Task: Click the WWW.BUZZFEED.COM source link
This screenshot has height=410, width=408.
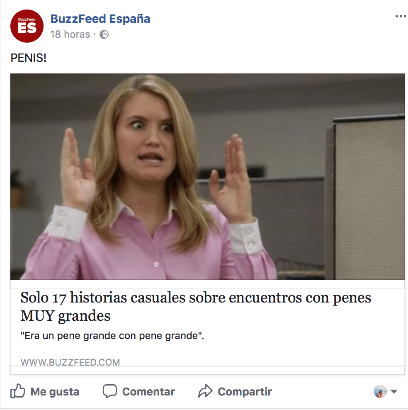Action: point(70,362)
